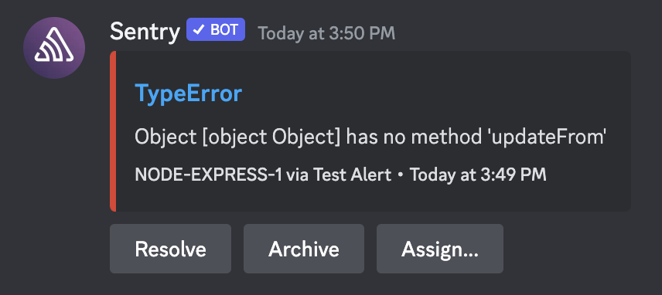This screenshot has height=295, width=662.
Task: Open the TypeError issue link
Action: 188,93
